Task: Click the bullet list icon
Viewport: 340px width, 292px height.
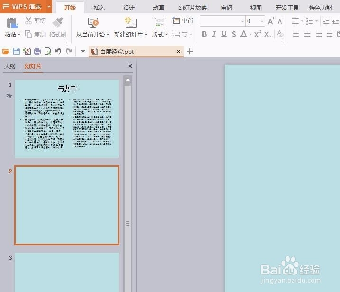Action: [295, 21]
